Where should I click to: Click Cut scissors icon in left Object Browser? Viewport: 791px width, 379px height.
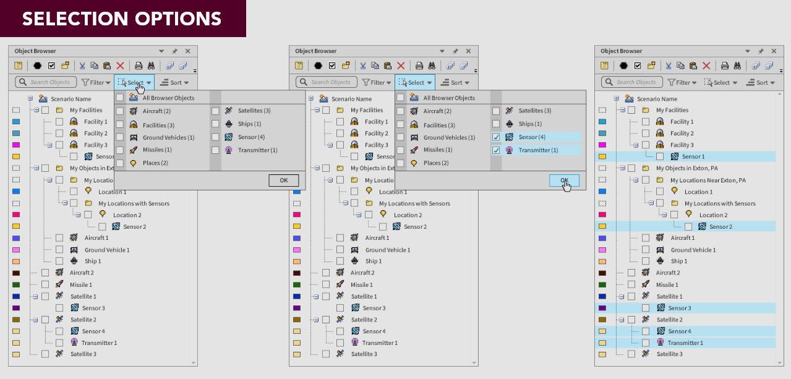pos(82,66)
